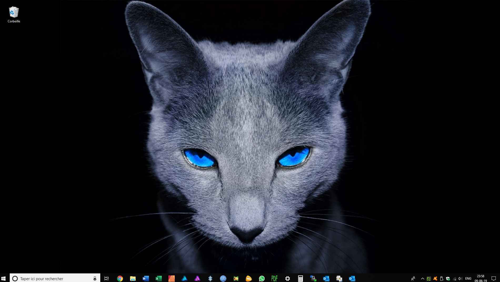This screenshot has width=500, height=282.
Task: Click the Cortana circle in search box
Action: click(15, 279)
